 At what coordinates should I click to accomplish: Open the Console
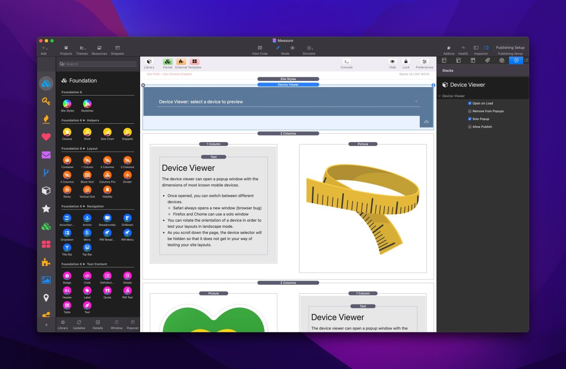(347, 62)
